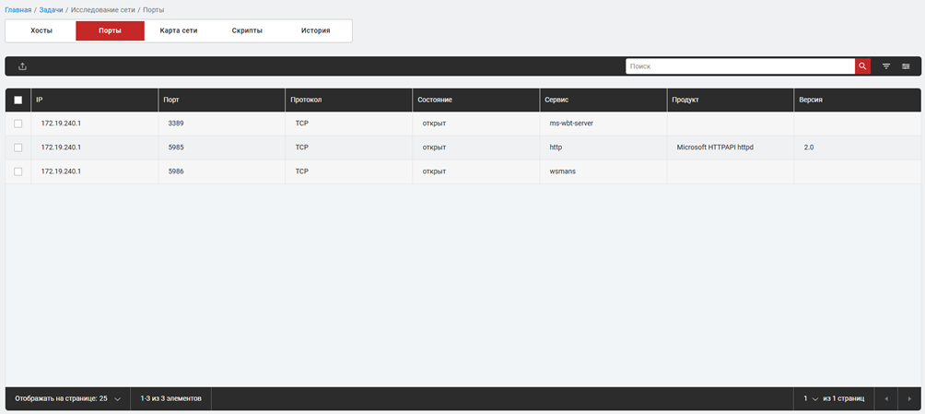Toggle the select-all checkbox in table header
The width and height of the screenshot is (925, 414).
(x=18, y=100)
